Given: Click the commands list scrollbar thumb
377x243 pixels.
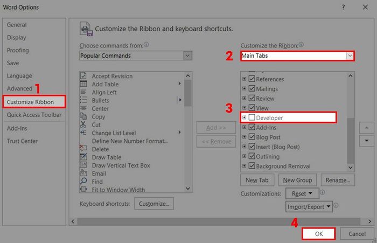Looking at the screenshot, I should (x=188, y=93).
